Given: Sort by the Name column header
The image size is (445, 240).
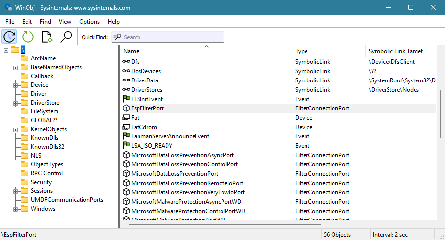Looking at the screenshot, I should point(206,51).
